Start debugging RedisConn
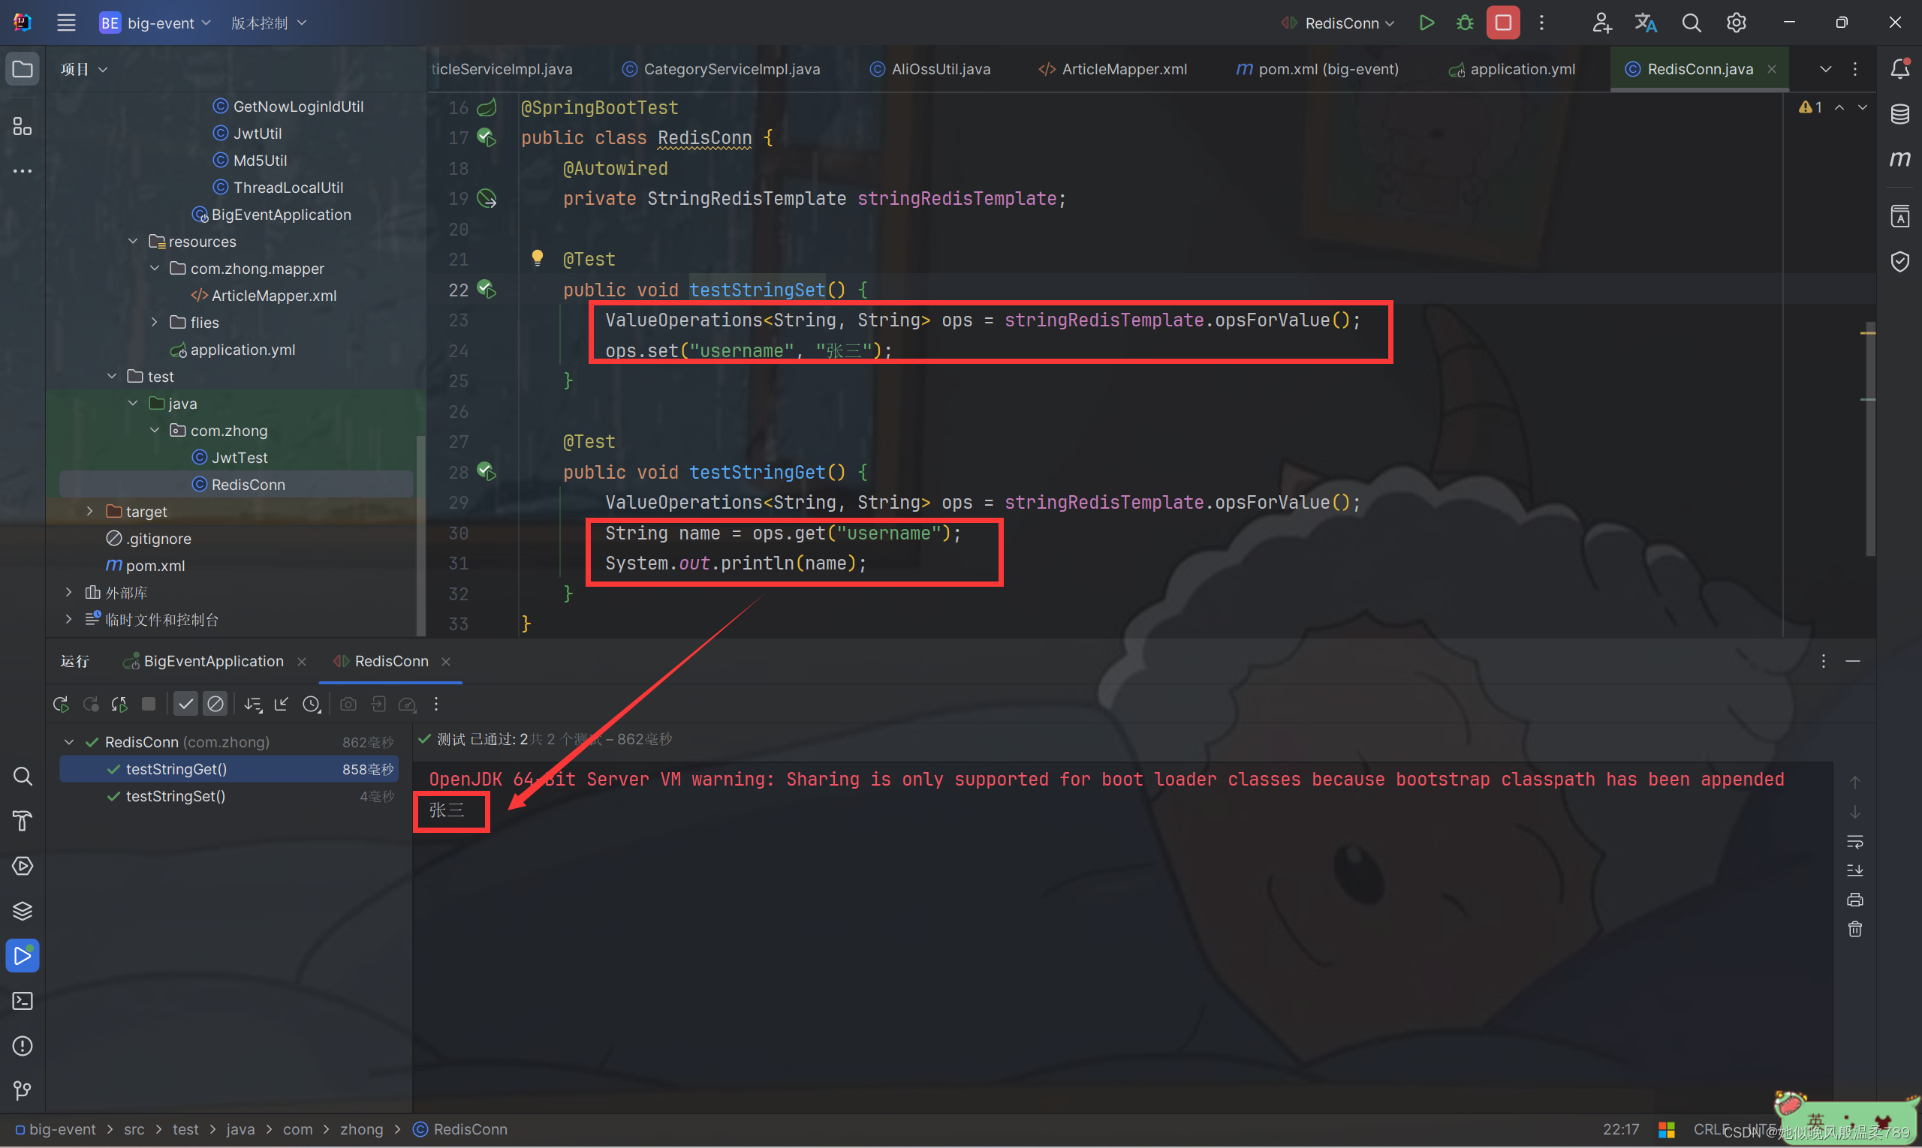The width and height of the screenshot is (1922, 1148). [1465, 23]
